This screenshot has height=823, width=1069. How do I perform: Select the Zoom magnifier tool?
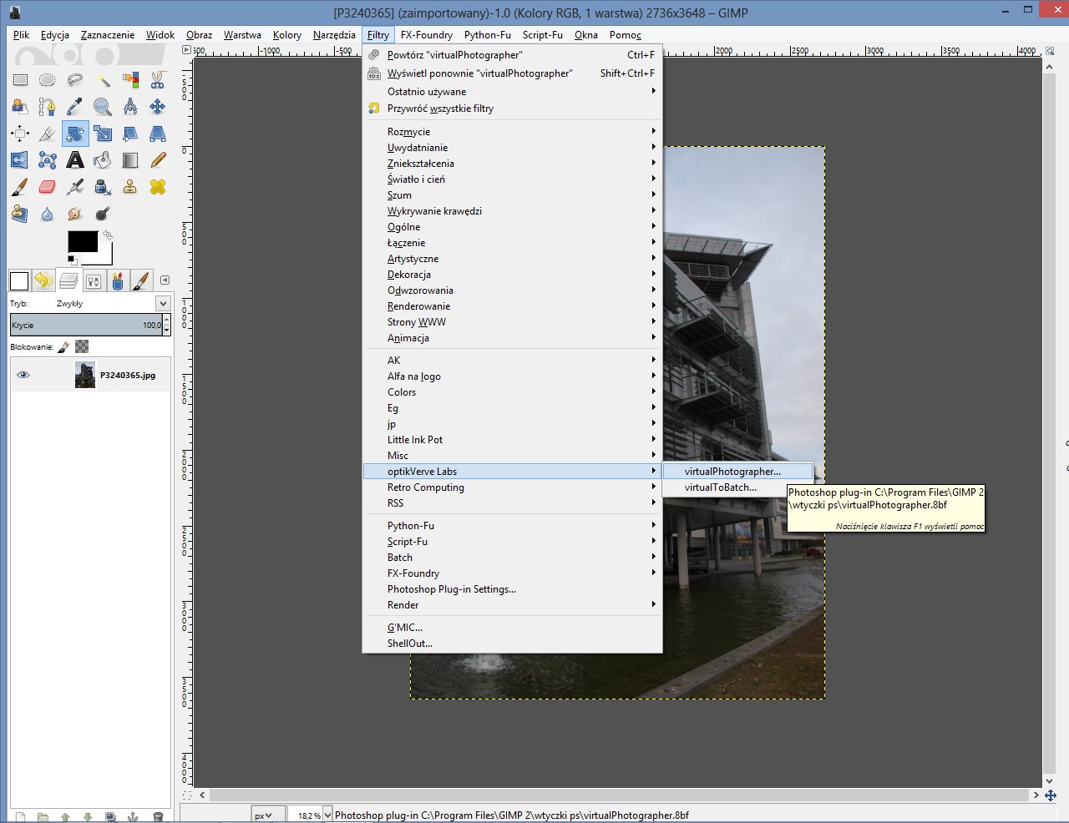point(103,107)
